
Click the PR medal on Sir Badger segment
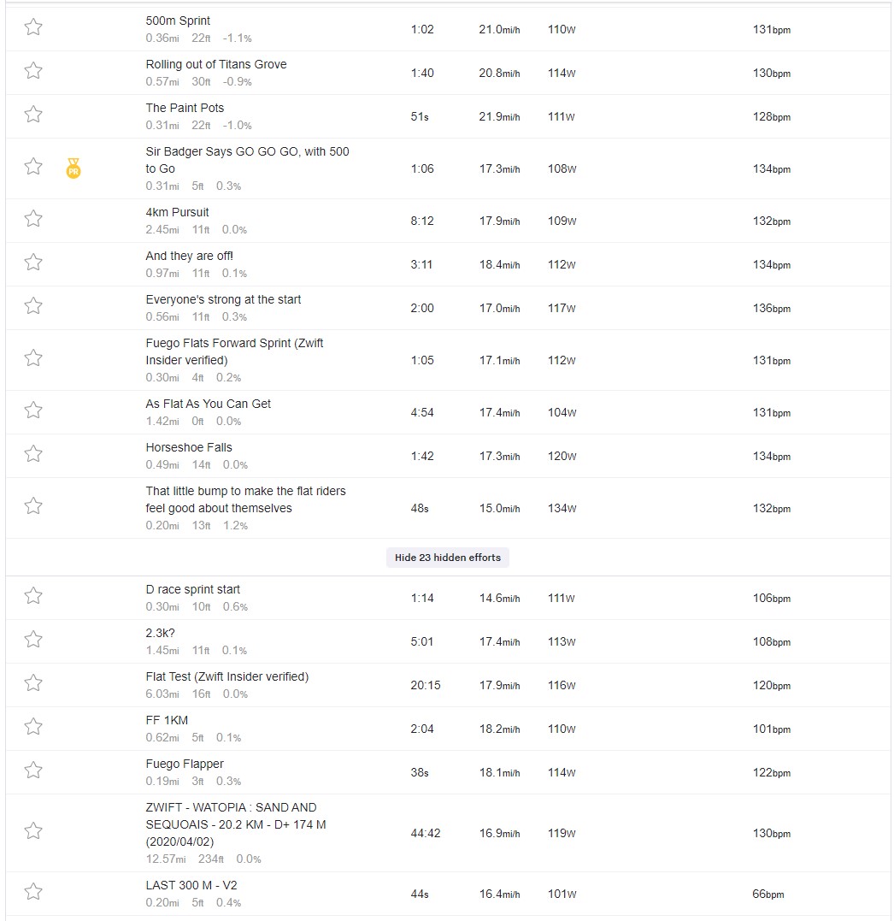point(74,168)
